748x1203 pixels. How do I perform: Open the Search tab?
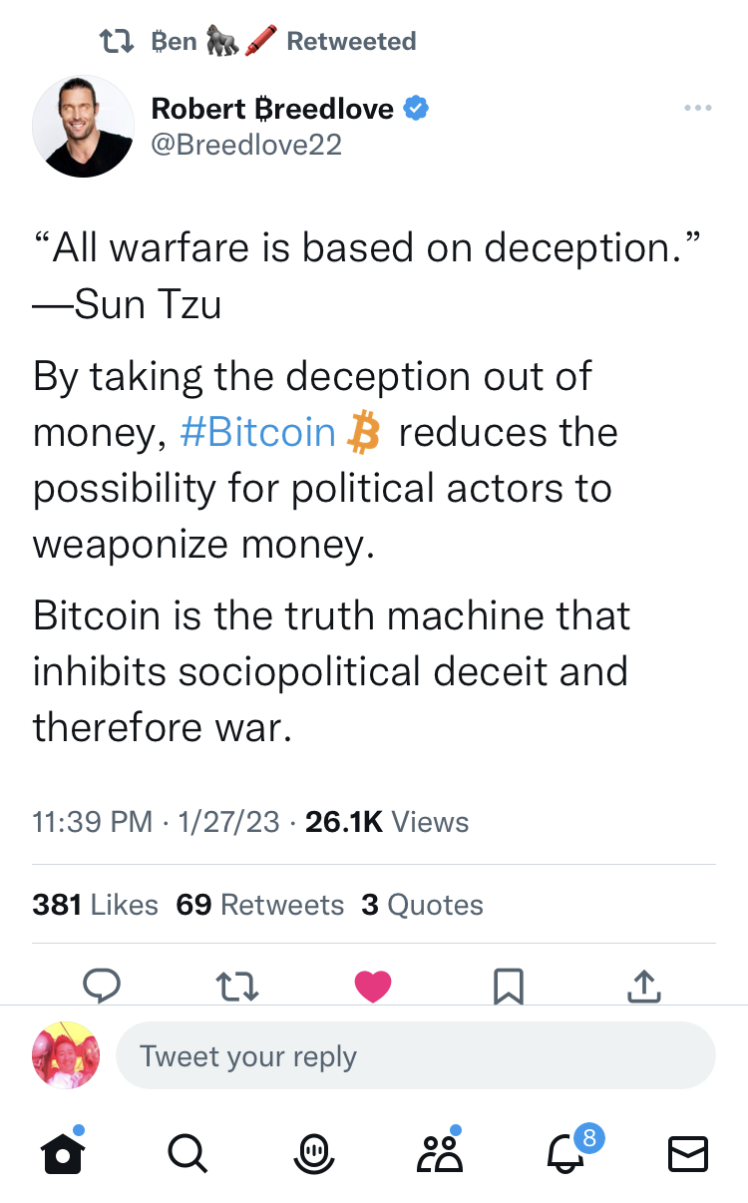[187, 1153]
